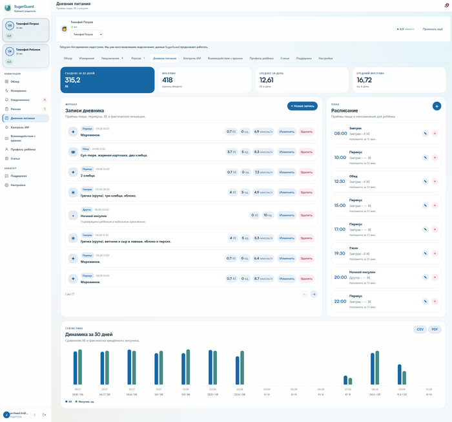Image resolution: width=452 pixels, height=422 pixels.
Task: Open the child selector dropdown Тимофей Петров
Action: click(87, 34)
